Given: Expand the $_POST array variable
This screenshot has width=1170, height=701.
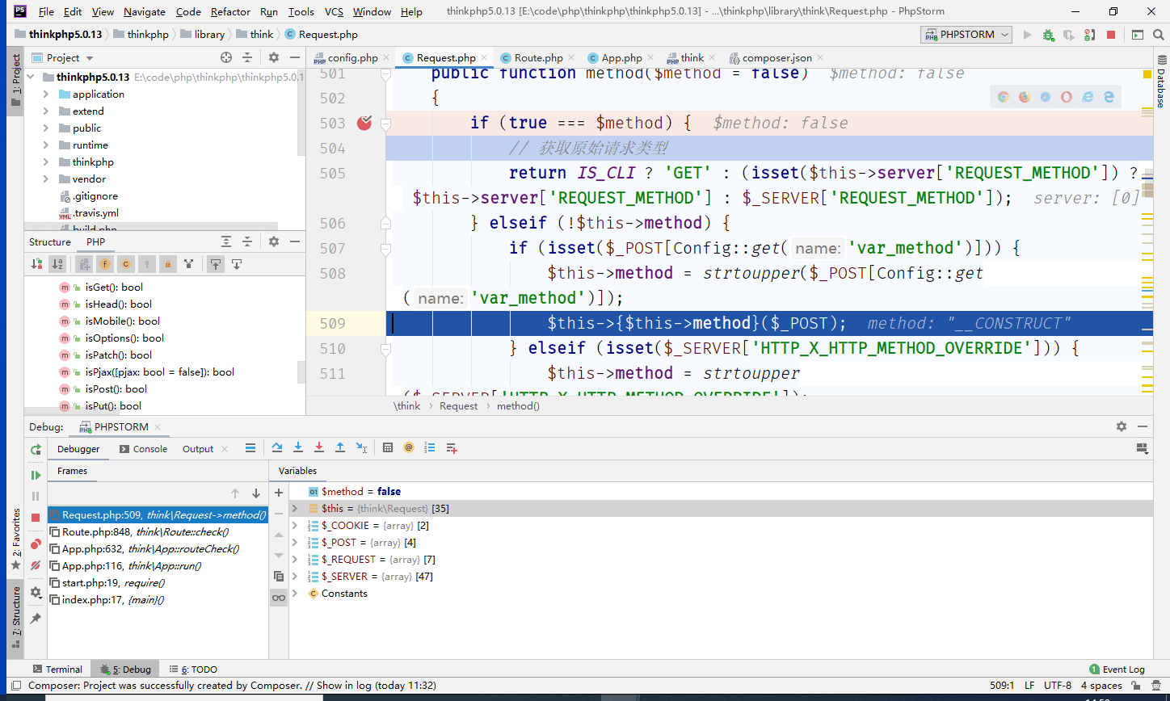Looking at the screenshot, I should pyautogui.click(x=295, y=543).
